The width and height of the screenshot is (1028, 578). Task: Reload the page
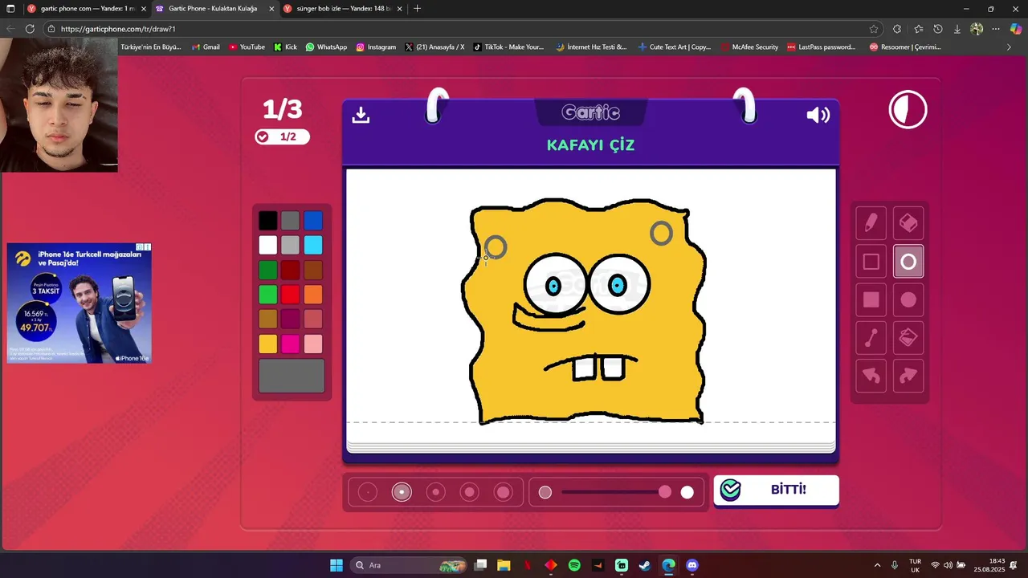[x=30, y=29]
